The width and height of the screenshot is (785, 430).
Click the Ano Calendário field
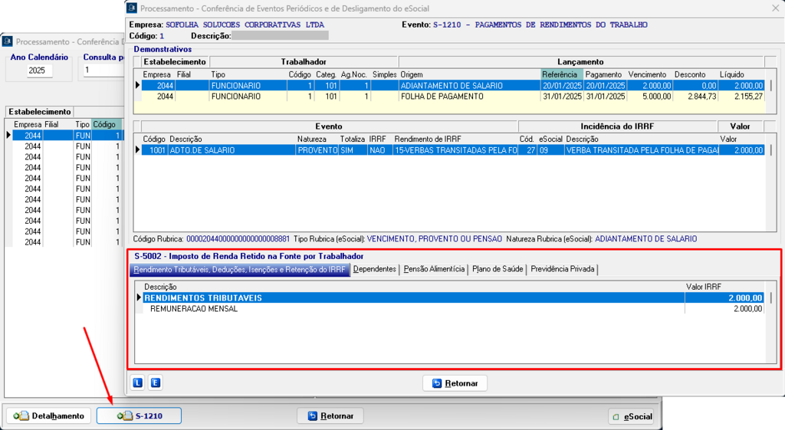coord(40,71)
